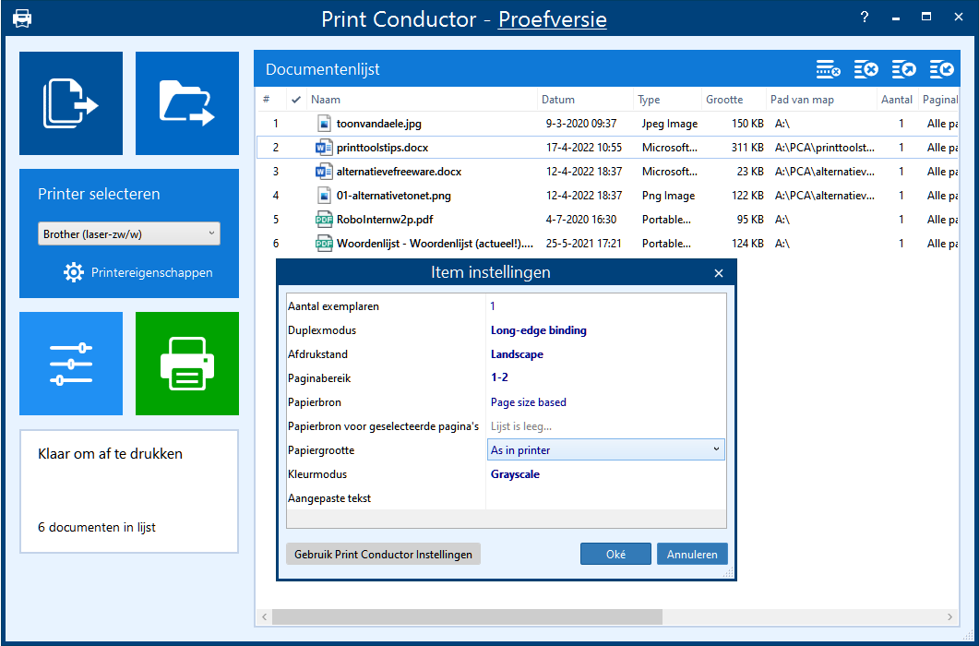The image size is (979, 646).
Task: Click the scrollbar left arrow
Action: pyautogui.click(x=265, y=617)
